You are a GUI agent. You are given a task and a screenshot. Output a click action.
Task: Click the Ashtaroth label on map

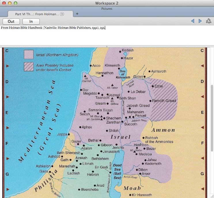point(159,71)
